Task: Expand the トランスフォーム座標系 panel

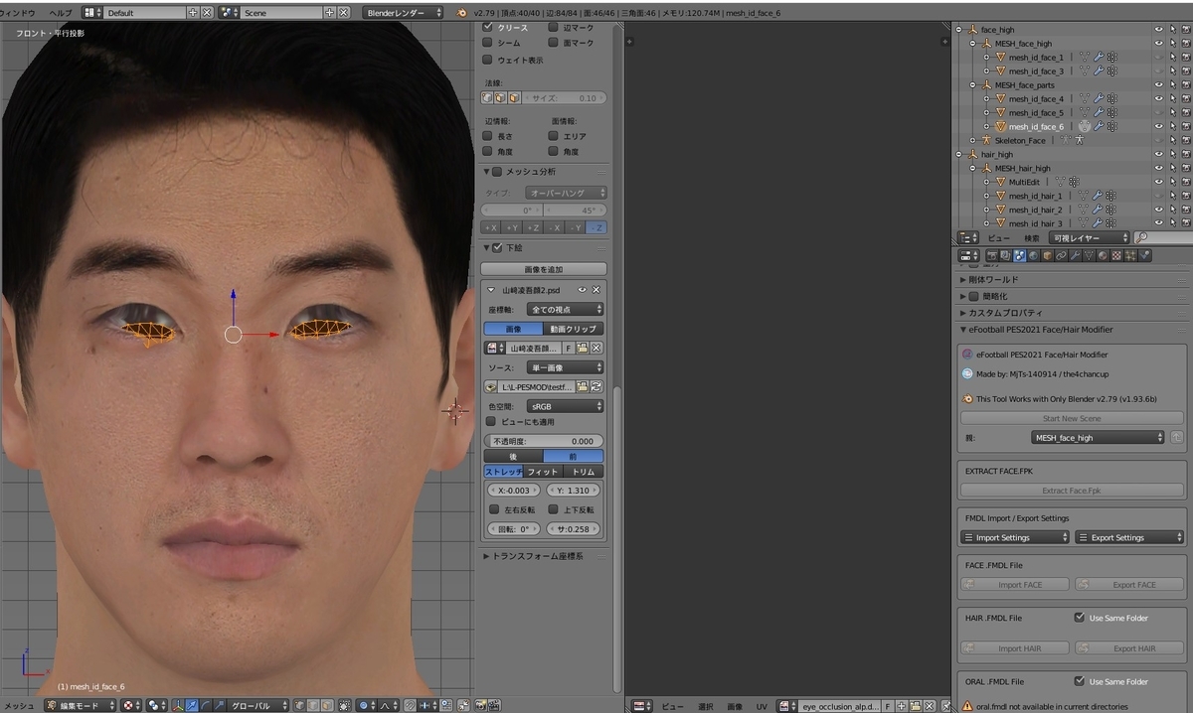Action: click(486, 556)
